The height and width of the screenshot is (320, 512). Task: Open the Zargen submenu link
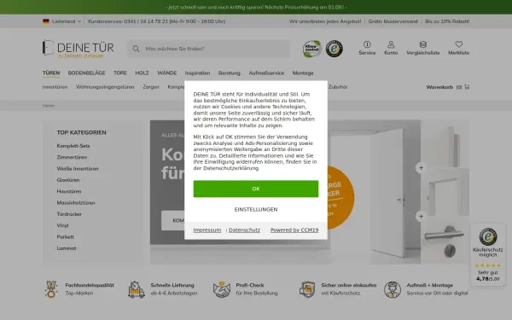pos(151,87)
